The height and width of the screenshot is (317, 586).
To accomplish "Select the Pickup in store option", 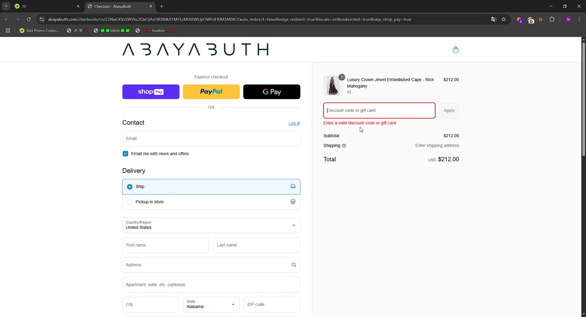I will 211,202.
